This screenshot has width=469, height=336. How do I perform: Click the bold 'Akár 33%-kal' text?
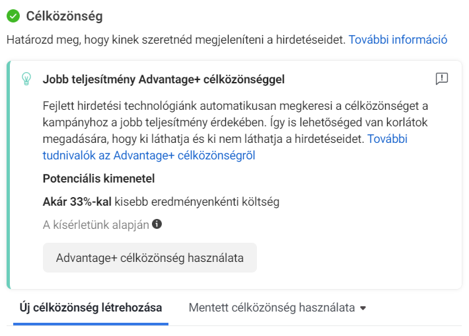pyautogui.click(x=77, y=202)
